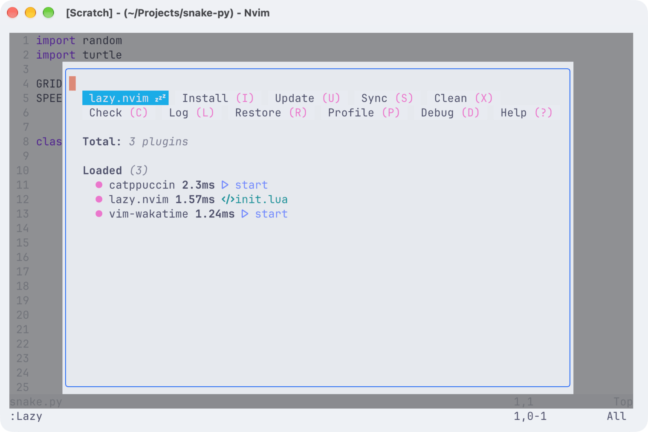Click the '1.24ms' load time
Image resolution: width=648 pixels, height=432 pixels.
point(215,214)
